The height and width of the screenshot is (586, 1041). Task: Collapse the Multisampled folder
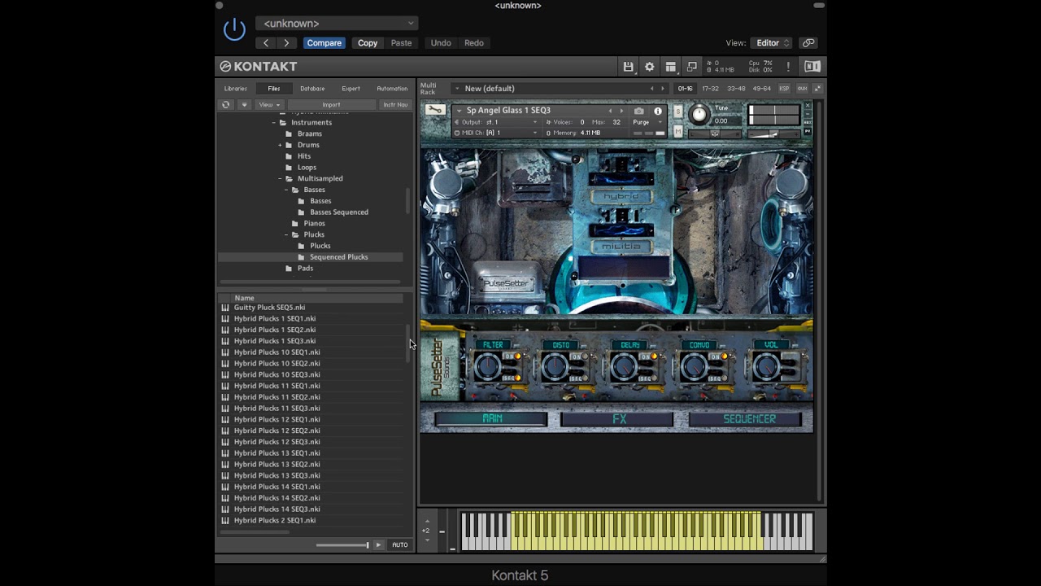(280, 178)
